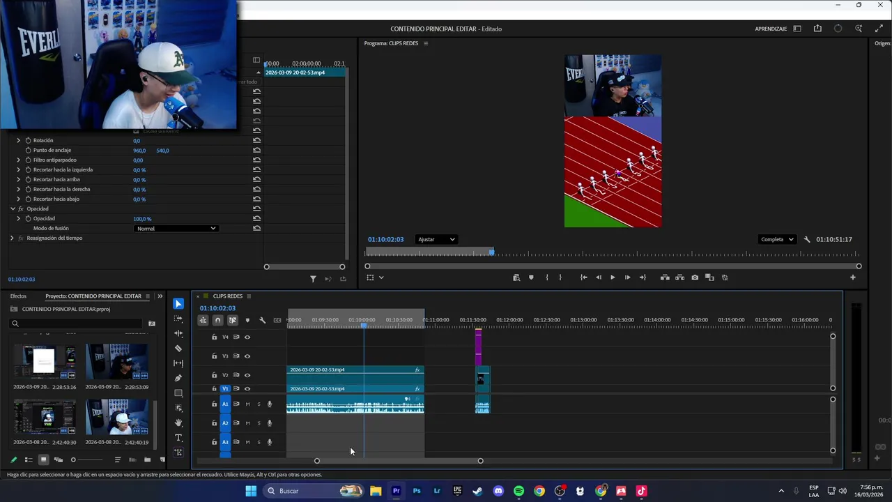Click Mark Out in Program monitor
892x502 pixels.
click(x=560, y=277)
